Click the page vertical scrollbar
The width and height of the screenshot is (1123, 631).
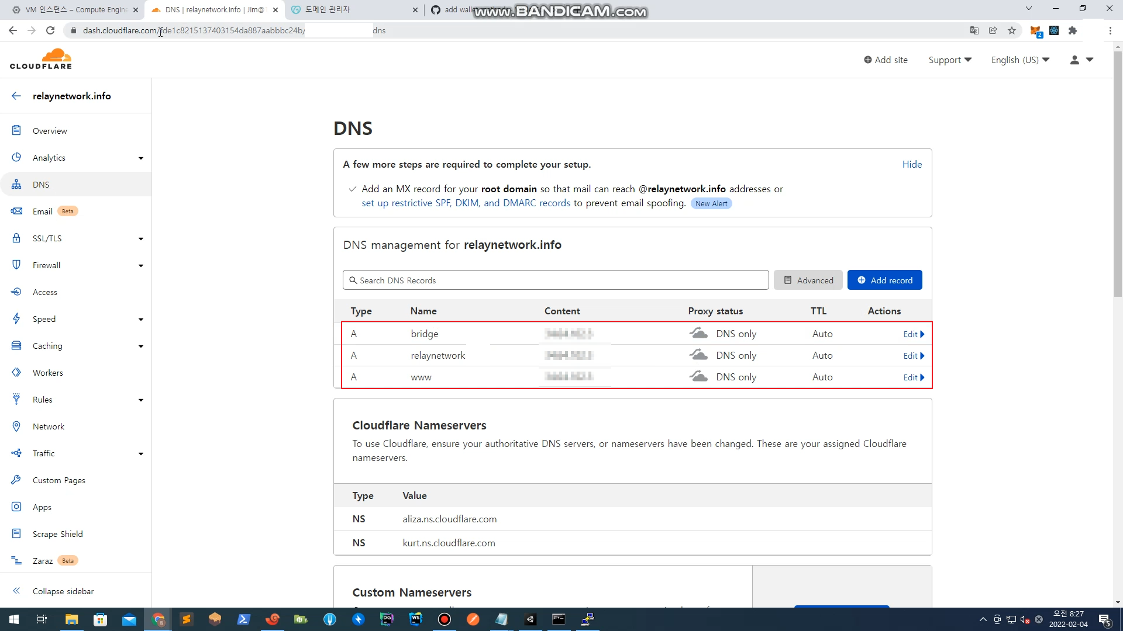[1118, 175]
